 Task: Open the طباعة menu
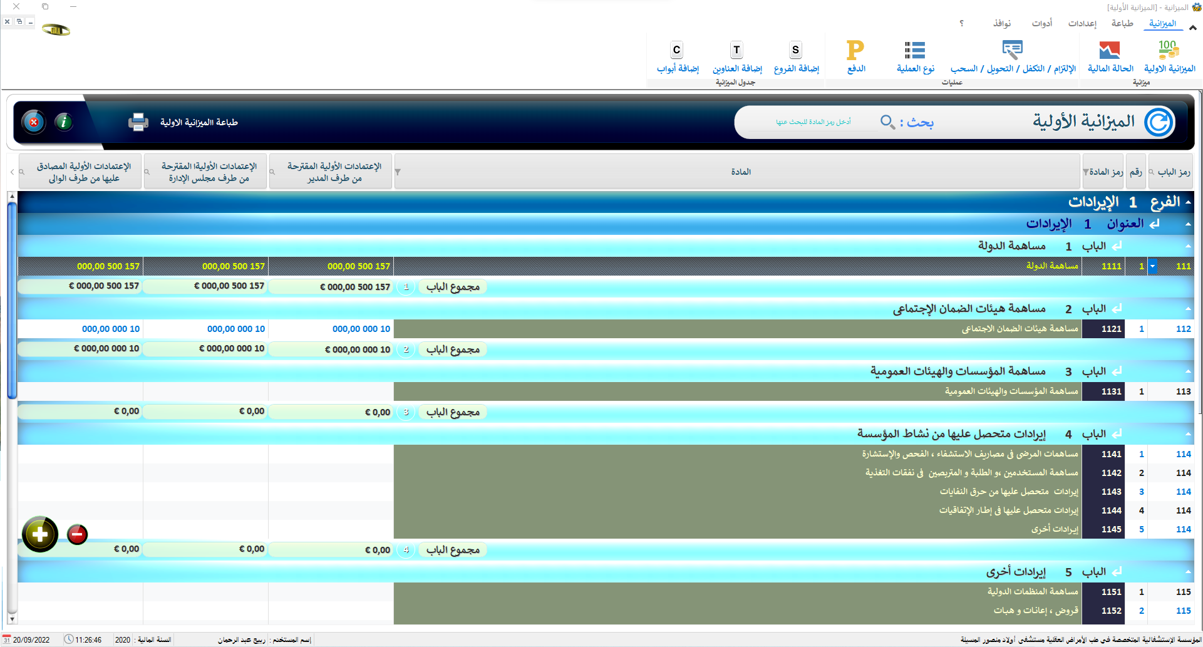click(1122, 23)
